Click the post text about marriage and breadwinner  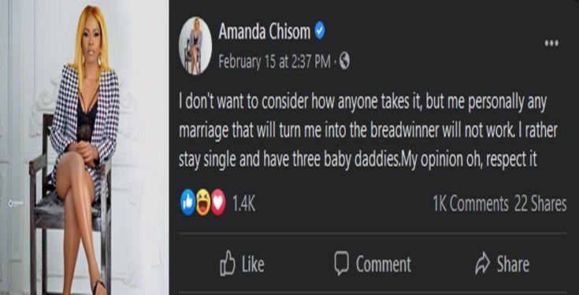tap(368, 132)
